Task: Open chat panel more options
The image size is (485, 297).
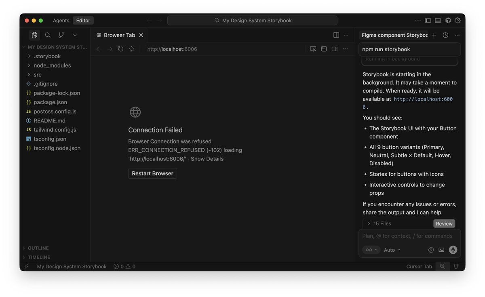Action: (457, 35)
